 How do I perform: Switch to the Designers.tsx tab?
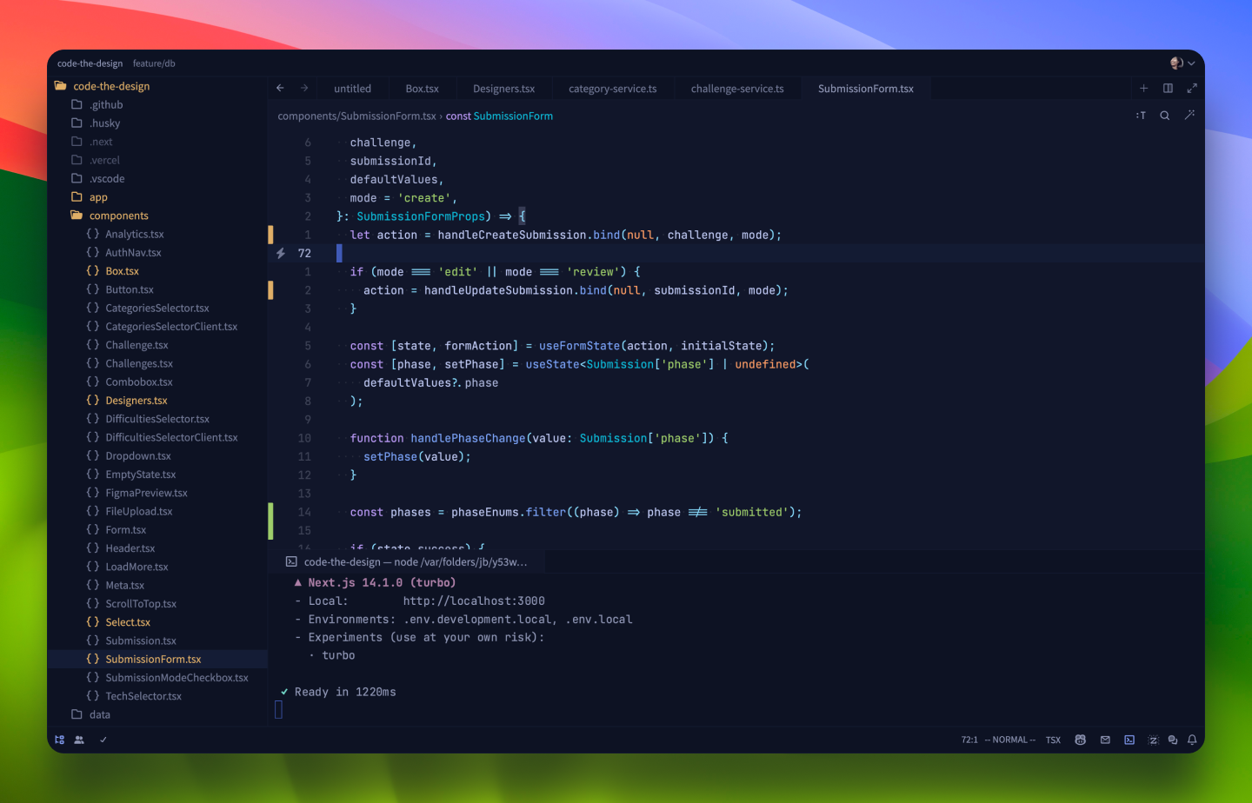[x=503, y=89]
